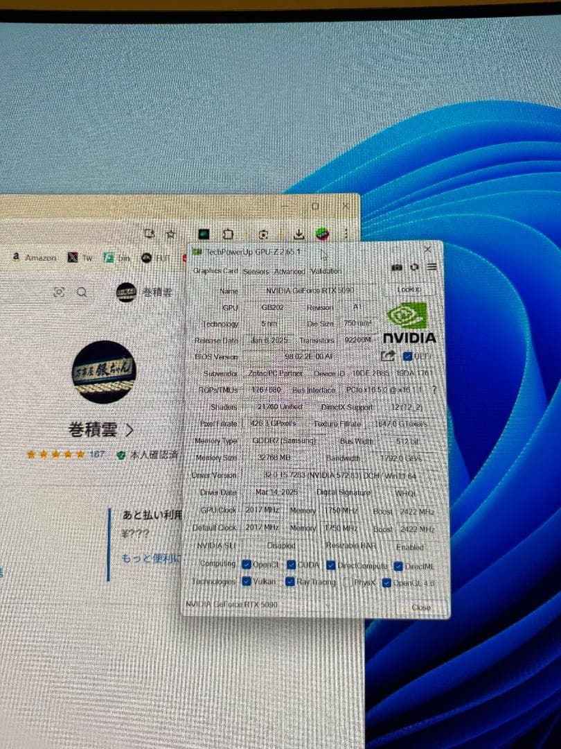The height and width of the screenshot is (749, 561).
Task: Click the search magnifier icon on the page
Action: [x=82, y=292]
